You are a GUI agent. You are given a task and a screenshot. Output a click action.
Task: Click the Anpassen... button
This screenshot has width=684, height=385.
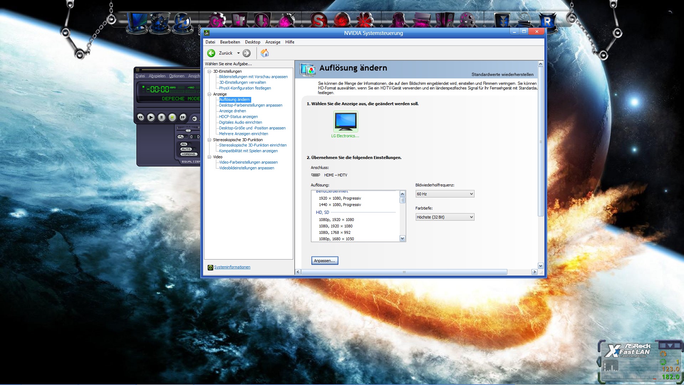tap(325, 261)
